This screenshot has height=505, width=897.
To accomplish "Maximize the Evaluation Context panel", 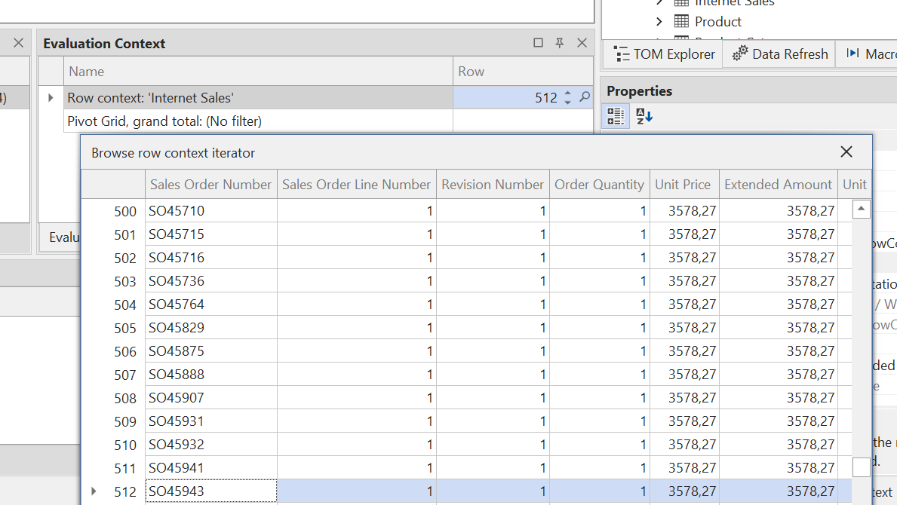I will [538, 43].
